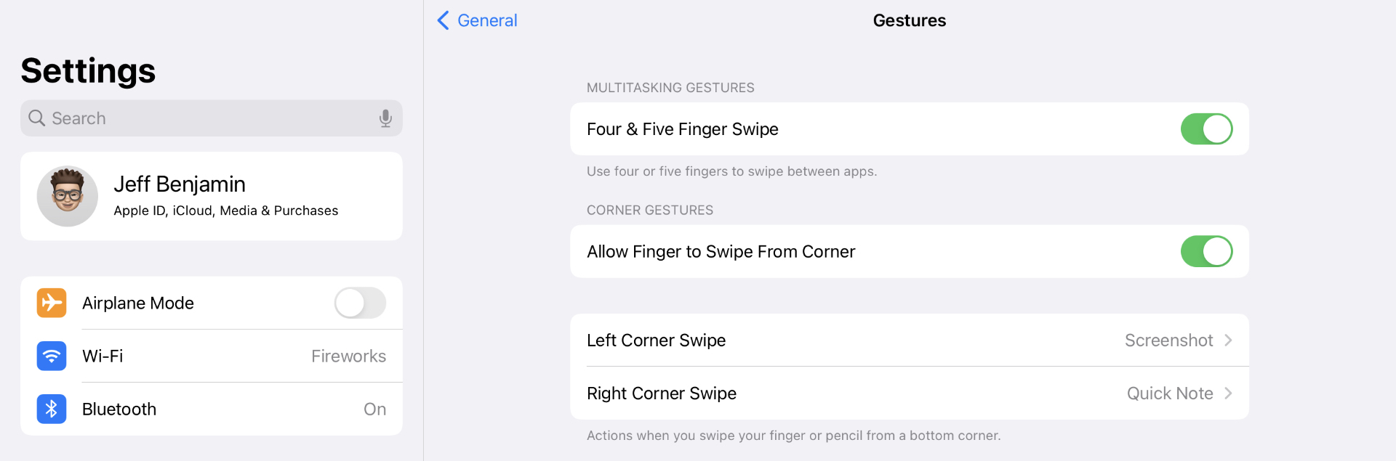Expand Left Corner Swipe chevron
Image resolution: width=1396 pixels, height=461 pixels.
[x=1228, y=340]
